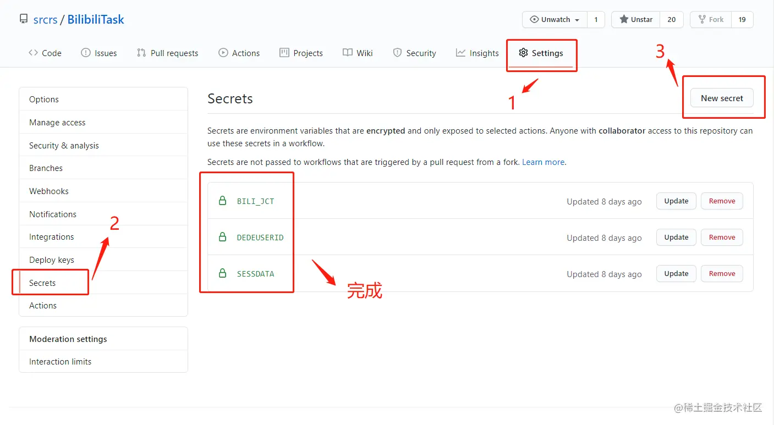Screen dimensions: 774x425
Task: Open the srcrs owner link
Action: 45,20
